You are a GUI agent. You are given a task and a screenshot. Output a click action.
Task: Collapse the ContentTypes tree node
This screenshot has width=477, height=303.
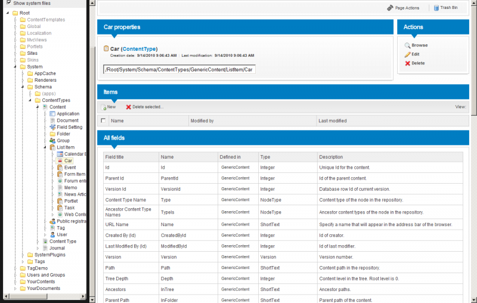click(x=30, y=100)
